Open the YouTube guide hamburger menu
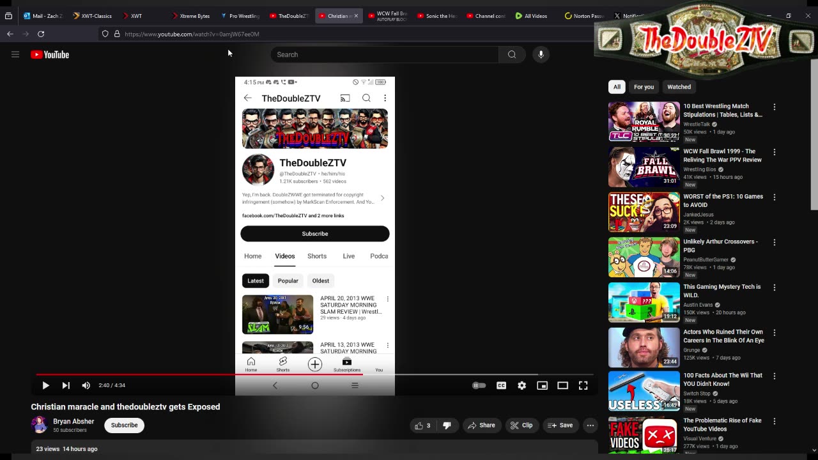The image size is (818, 460). [15, 54]
